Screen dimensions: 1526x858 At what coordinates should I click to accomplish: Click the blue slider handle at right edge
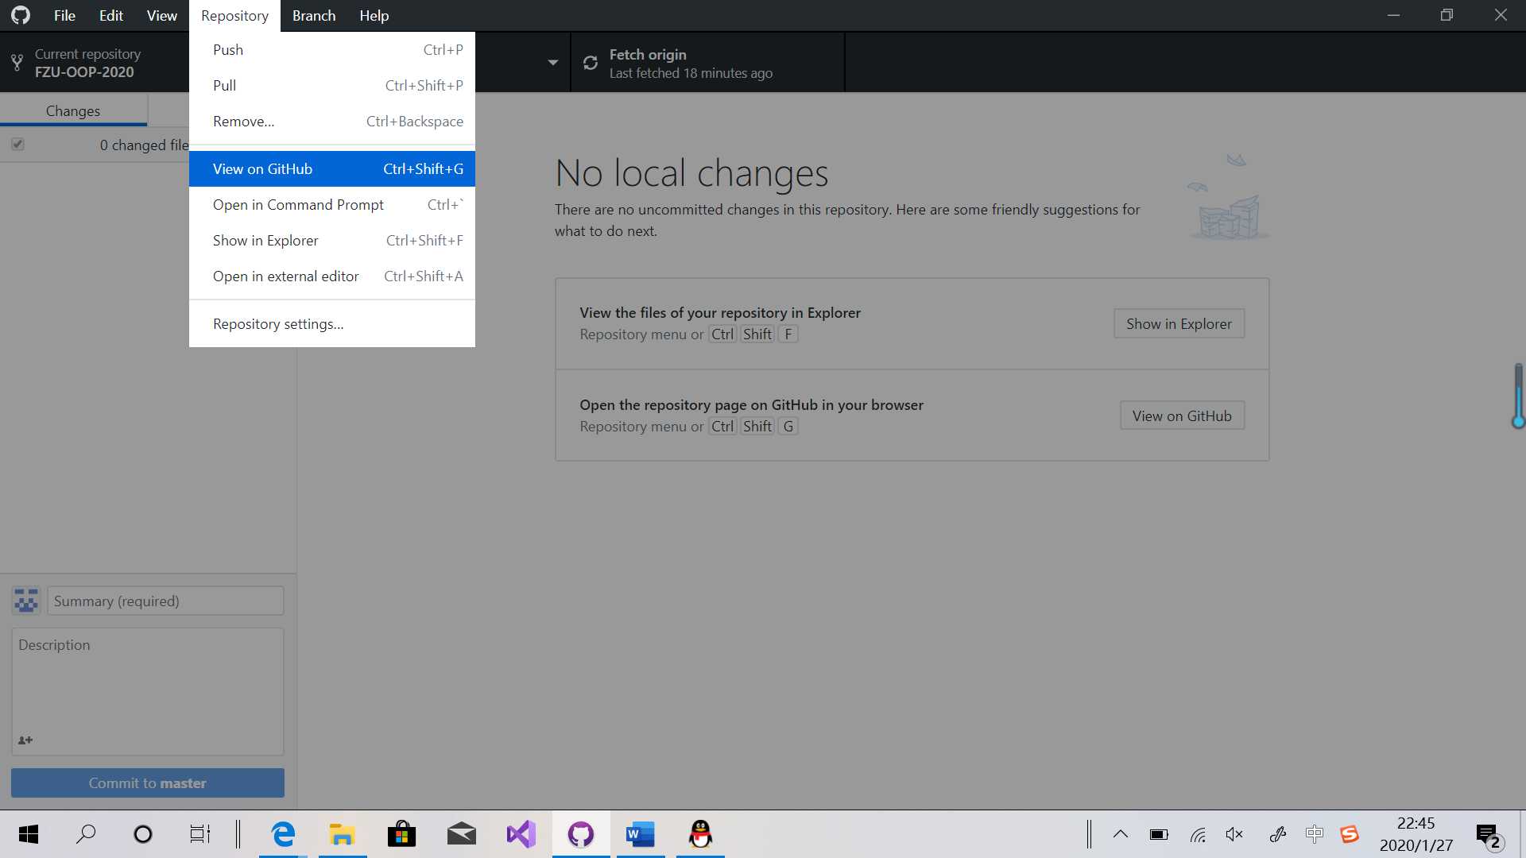(x=1518, y=422)
